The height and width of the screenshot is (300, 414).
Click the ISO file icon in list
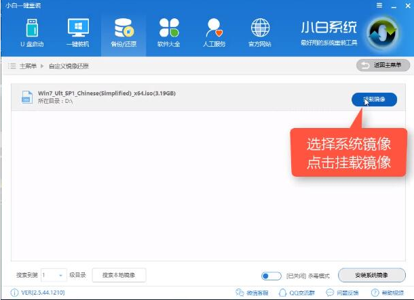point(25,98)
